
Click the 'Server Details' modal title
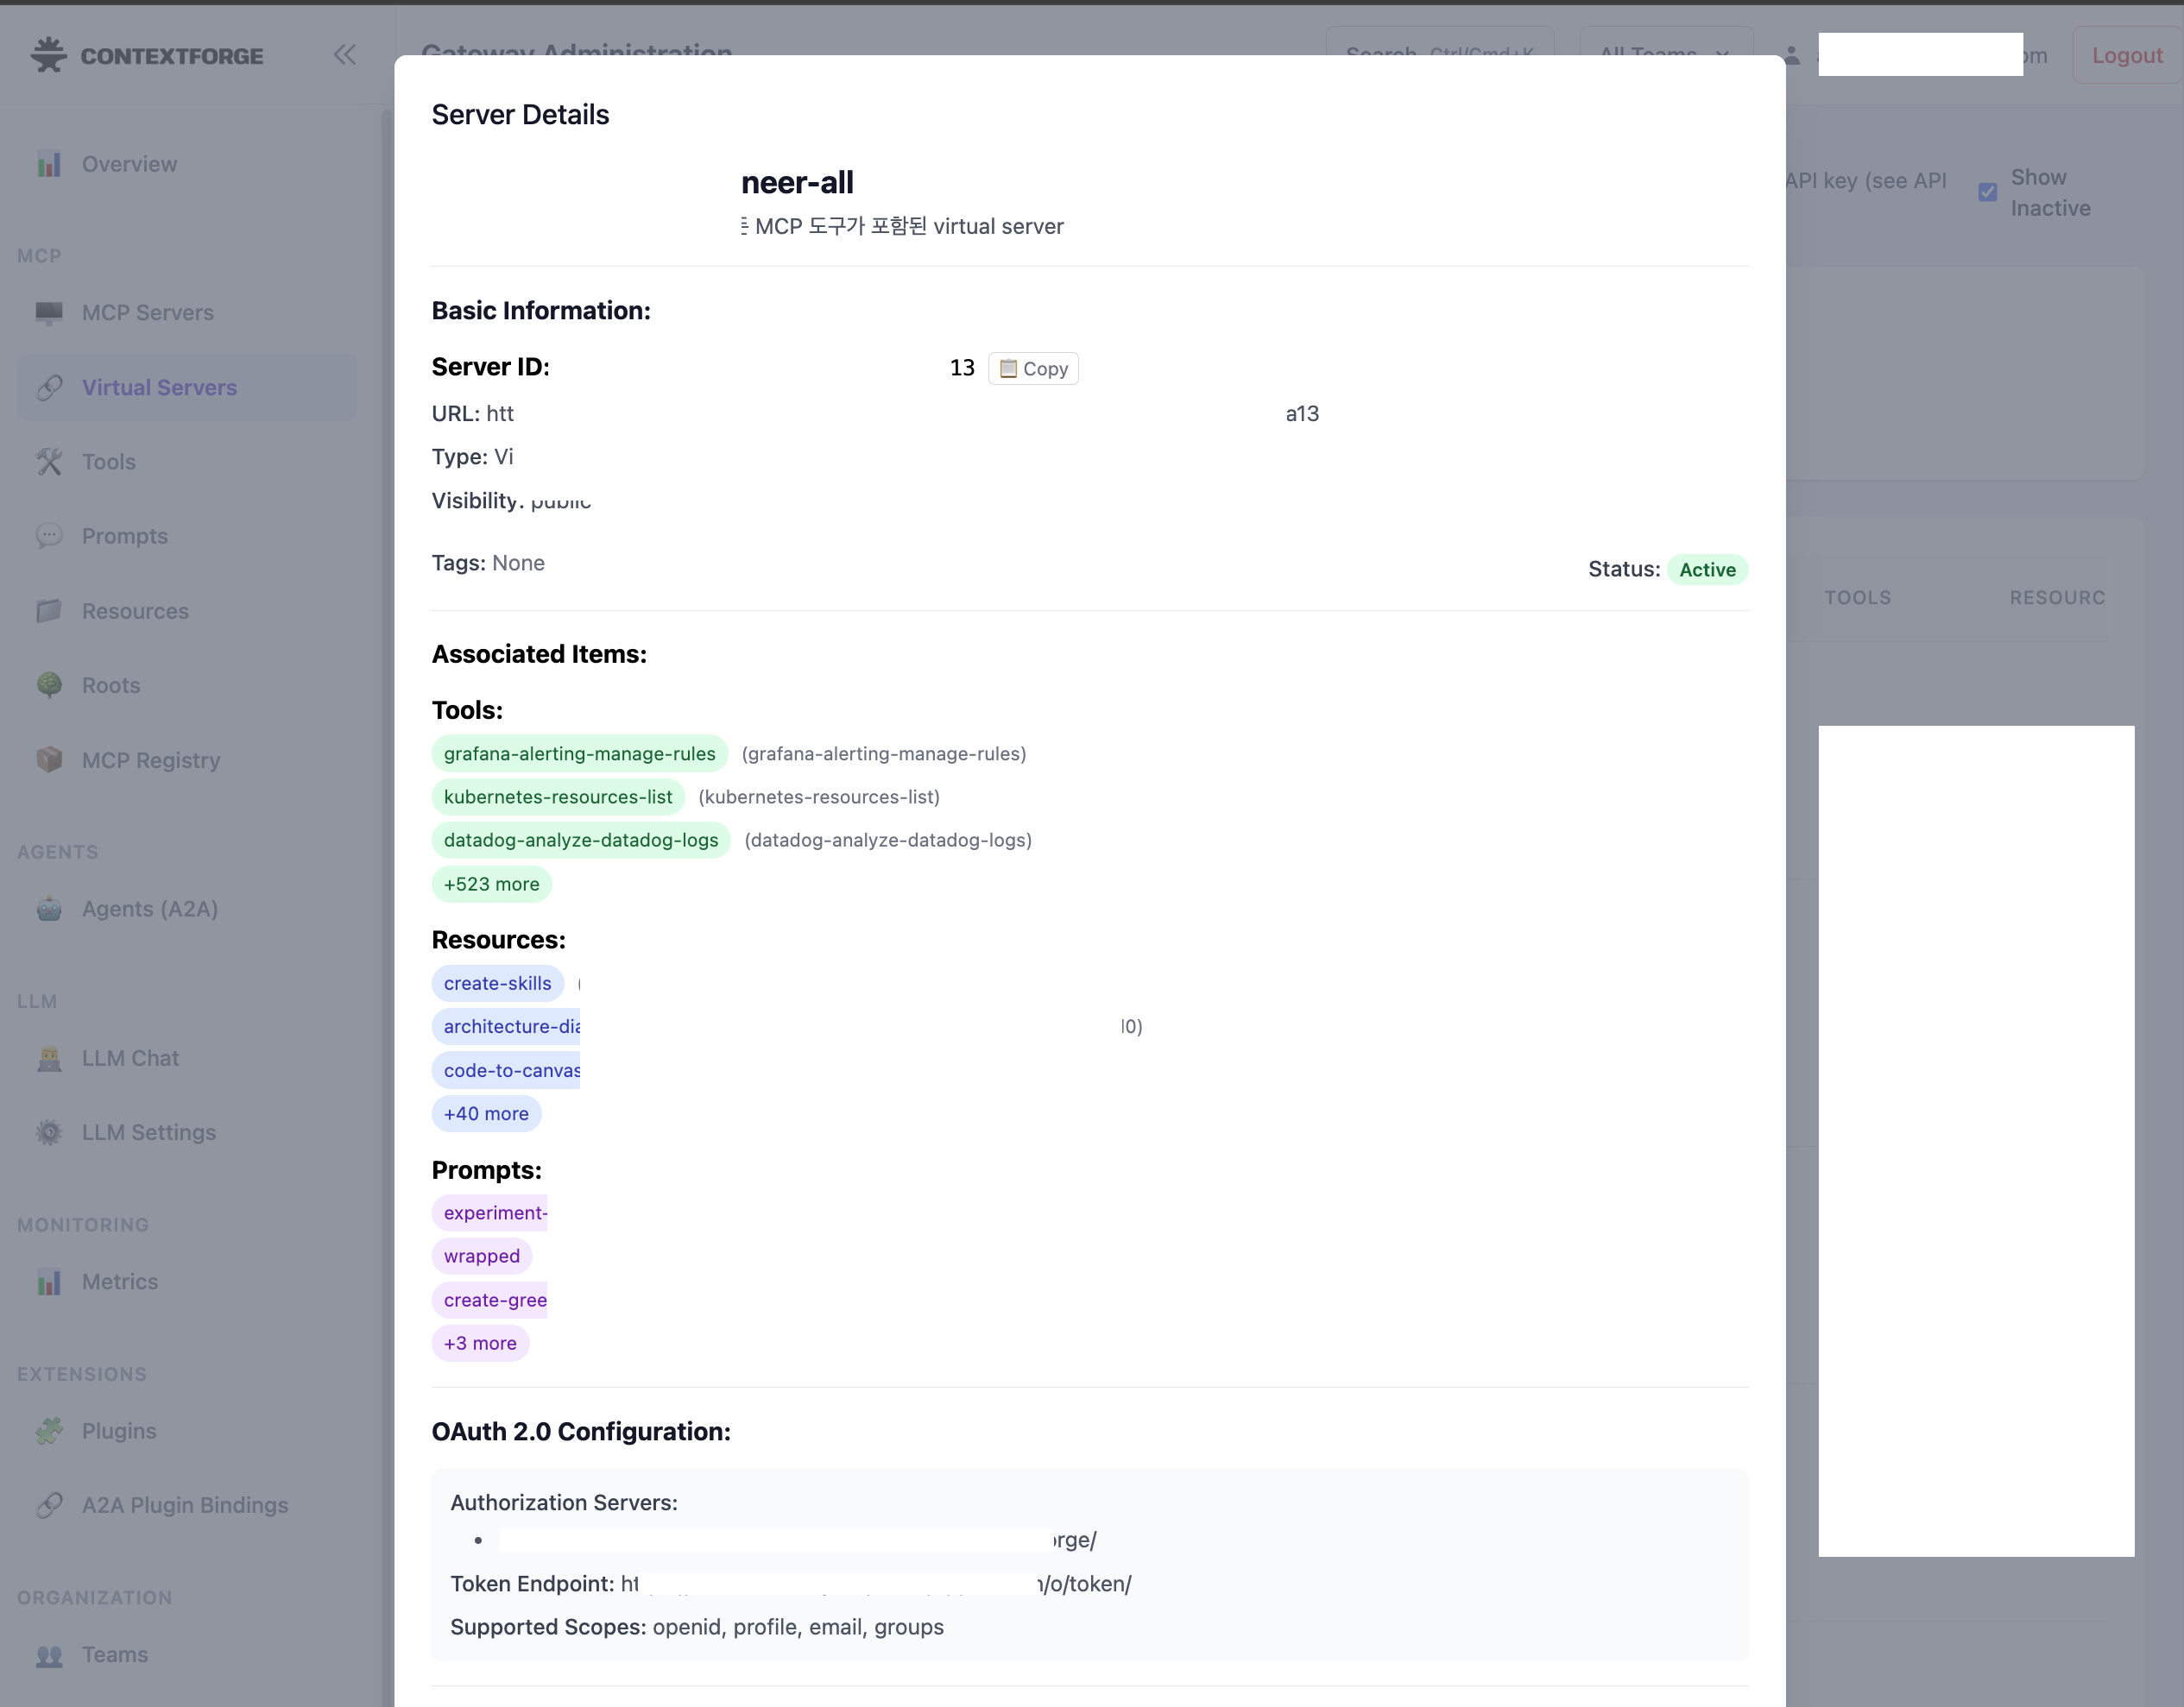[520, 115]
